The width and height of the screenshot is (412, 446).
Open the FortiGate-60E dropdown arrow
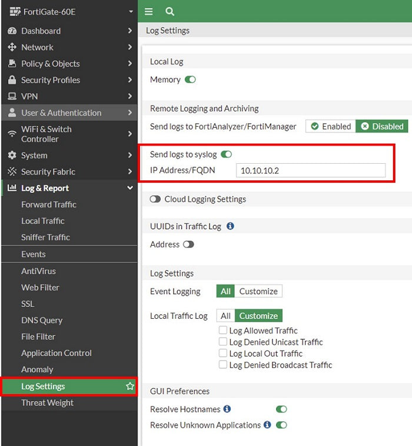point(131,12)
